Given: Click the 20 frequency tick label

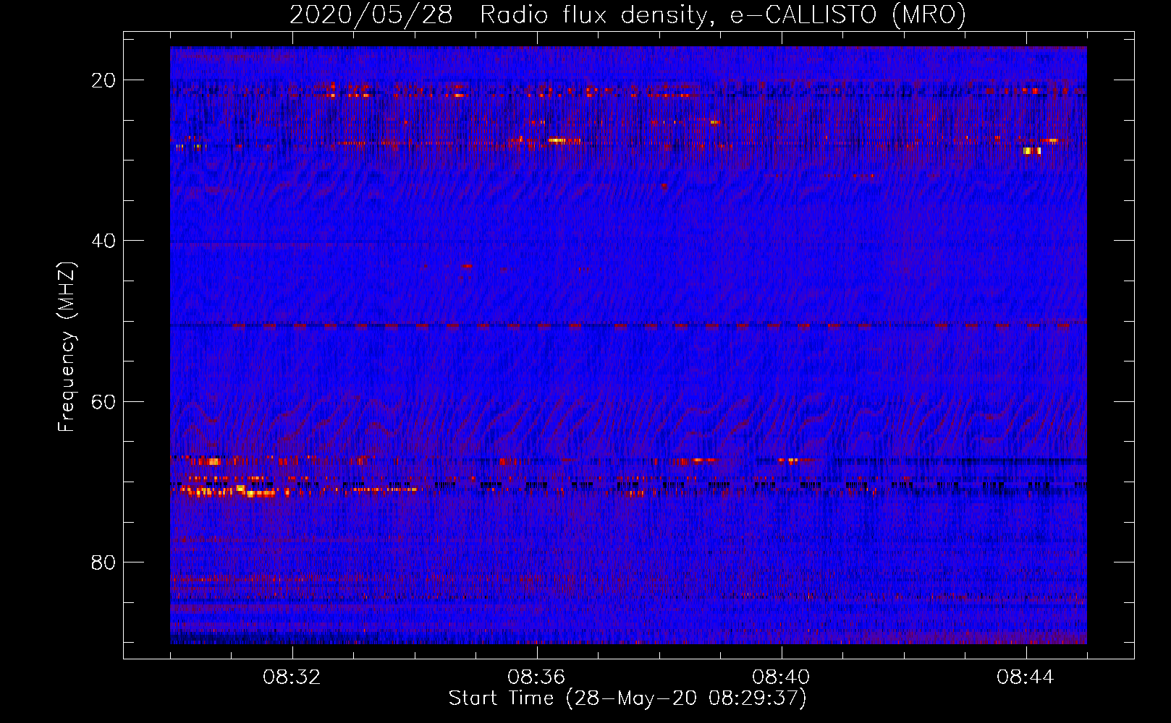Looking at the screenshot, I should pos(103,80).
